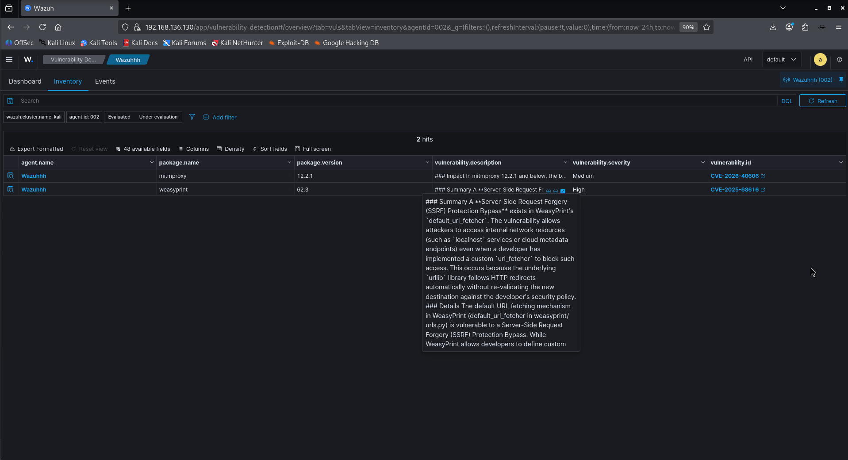Open the user avatar 'a' menu
The image size is (848, 460).
coord(820,59)
